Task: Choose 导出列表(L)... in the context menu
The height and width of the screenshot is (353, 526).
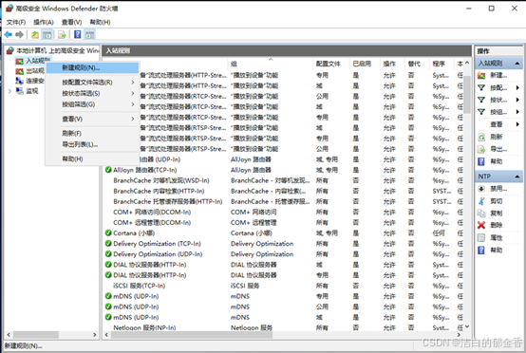Action: tap(92, 144)
